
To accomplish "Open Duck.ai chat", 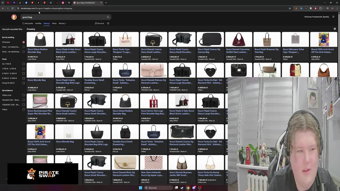I will 99,23.
